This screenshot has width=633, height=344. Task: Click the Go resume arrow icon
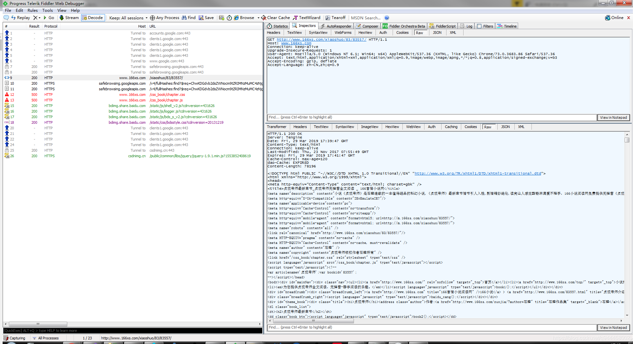point(45,18)
